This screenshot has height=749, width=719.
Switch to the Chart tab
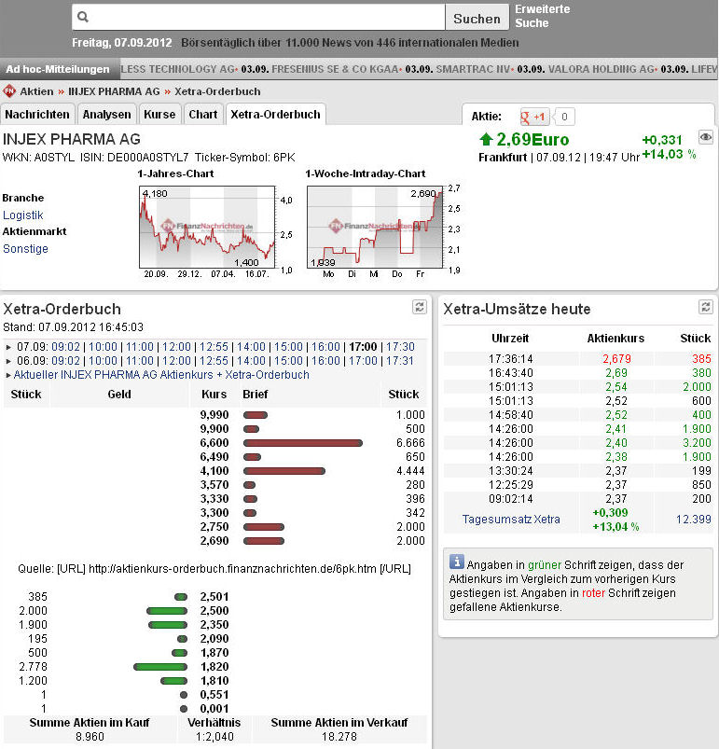[x=203, y=115]
